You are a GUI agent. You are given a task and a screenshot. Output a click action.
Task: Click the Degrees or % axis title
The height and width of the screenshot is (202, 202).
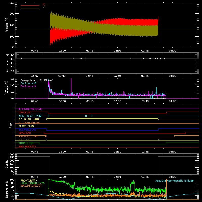7,189
